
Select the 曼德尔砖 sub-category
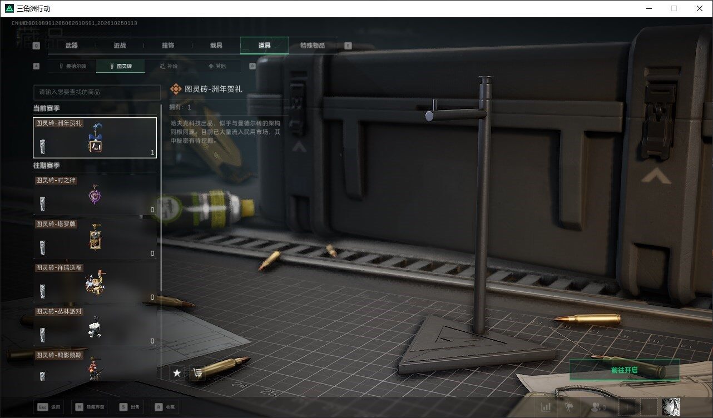coord(72,66)
